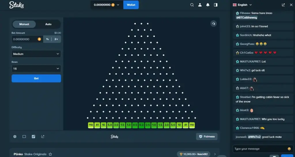The width and height of the screenshot is (295, 157).
Task: Click username Clarence1966 in chat
Action: 249,128
